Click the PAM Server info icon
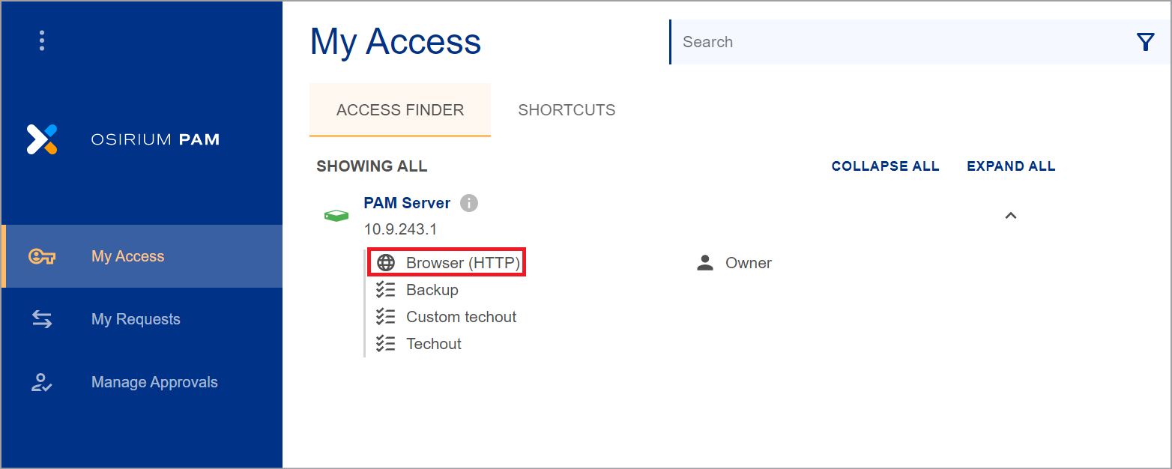Screen dimensions: 1172x469 pos(469,203)
